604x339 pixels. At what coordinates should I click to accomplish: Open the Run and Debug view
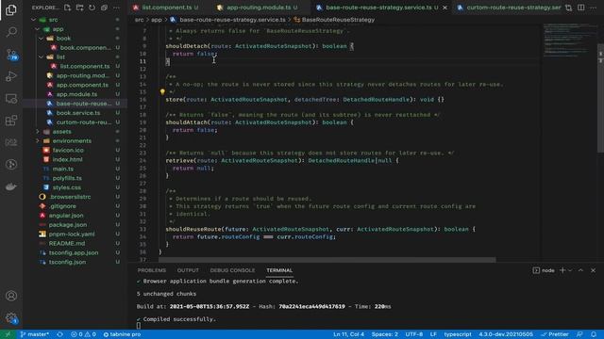click(11, 76)
